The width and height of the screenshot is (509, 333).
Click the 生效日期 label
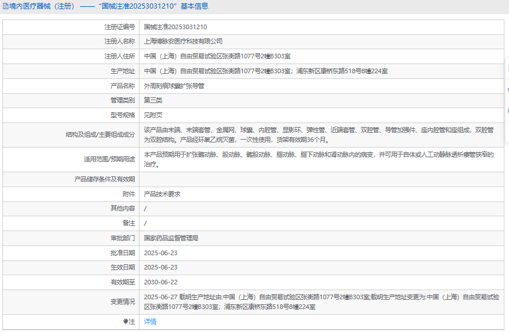pos(123,267)
